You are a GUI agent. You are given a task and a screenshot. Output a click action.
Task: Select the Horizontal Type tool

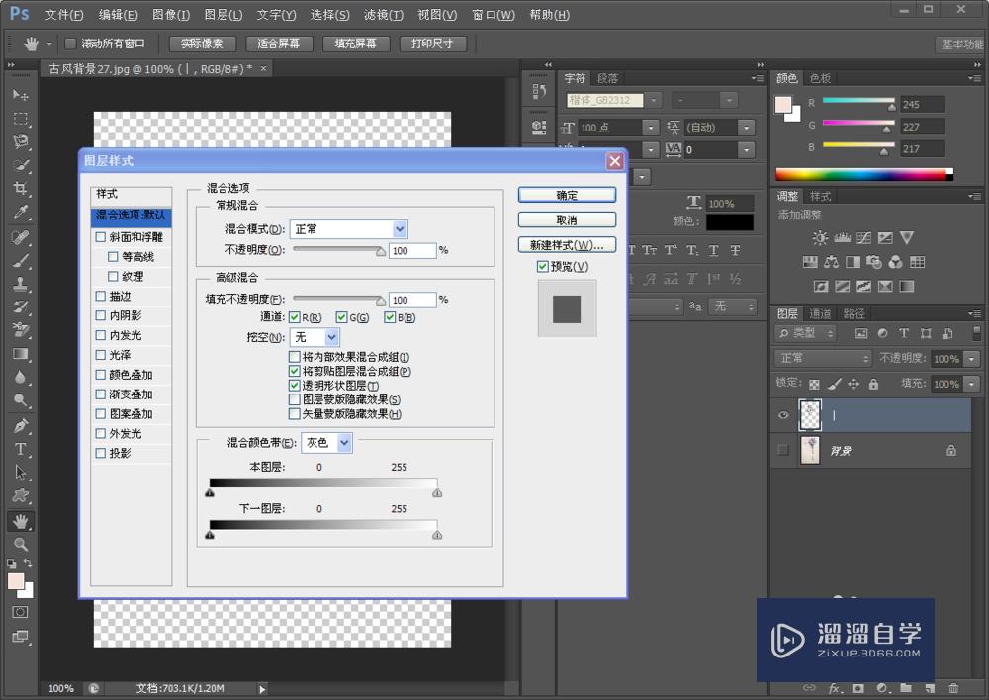coord(21,449)
